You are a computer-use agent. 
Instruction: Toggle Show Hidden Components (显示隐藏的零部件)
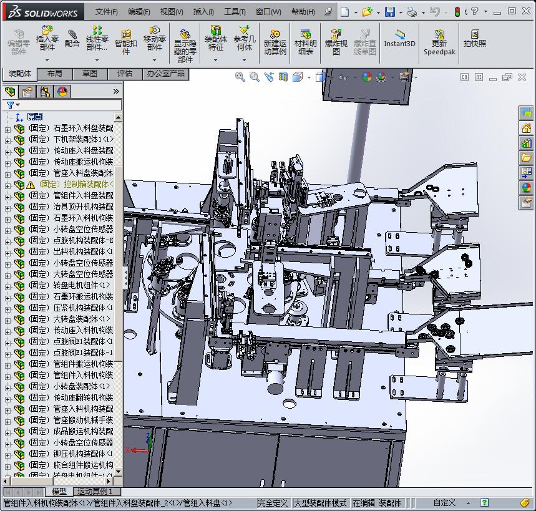click(185, 41)
